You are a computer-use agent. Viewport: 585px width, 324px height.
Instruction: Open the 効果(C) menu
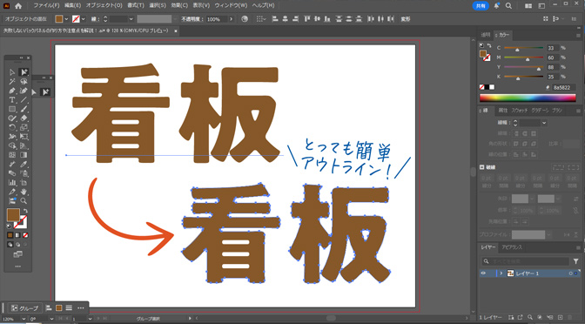179,5
